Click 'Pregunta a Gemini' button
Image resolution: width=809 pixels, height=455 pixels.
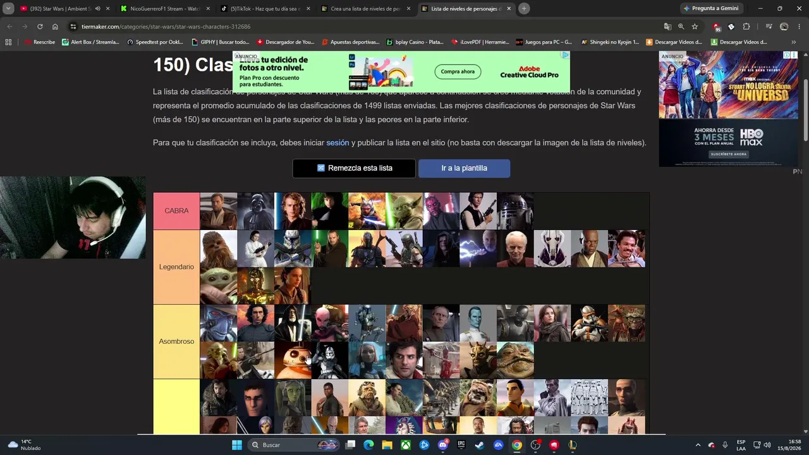click(x=711, y=8)
